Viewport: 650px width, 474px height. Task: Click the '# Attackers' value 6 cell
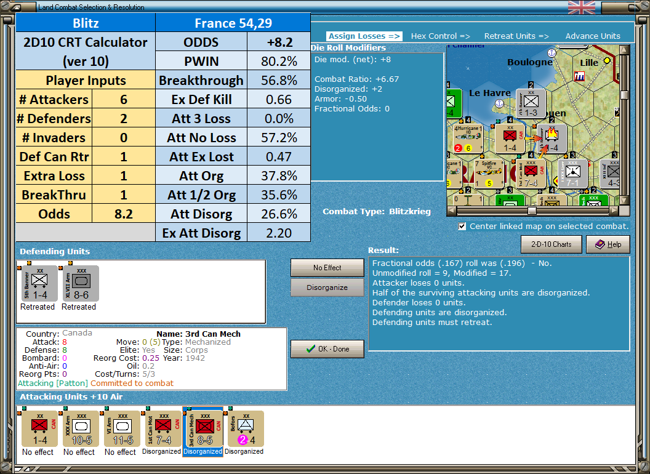[x=124, y=100]
